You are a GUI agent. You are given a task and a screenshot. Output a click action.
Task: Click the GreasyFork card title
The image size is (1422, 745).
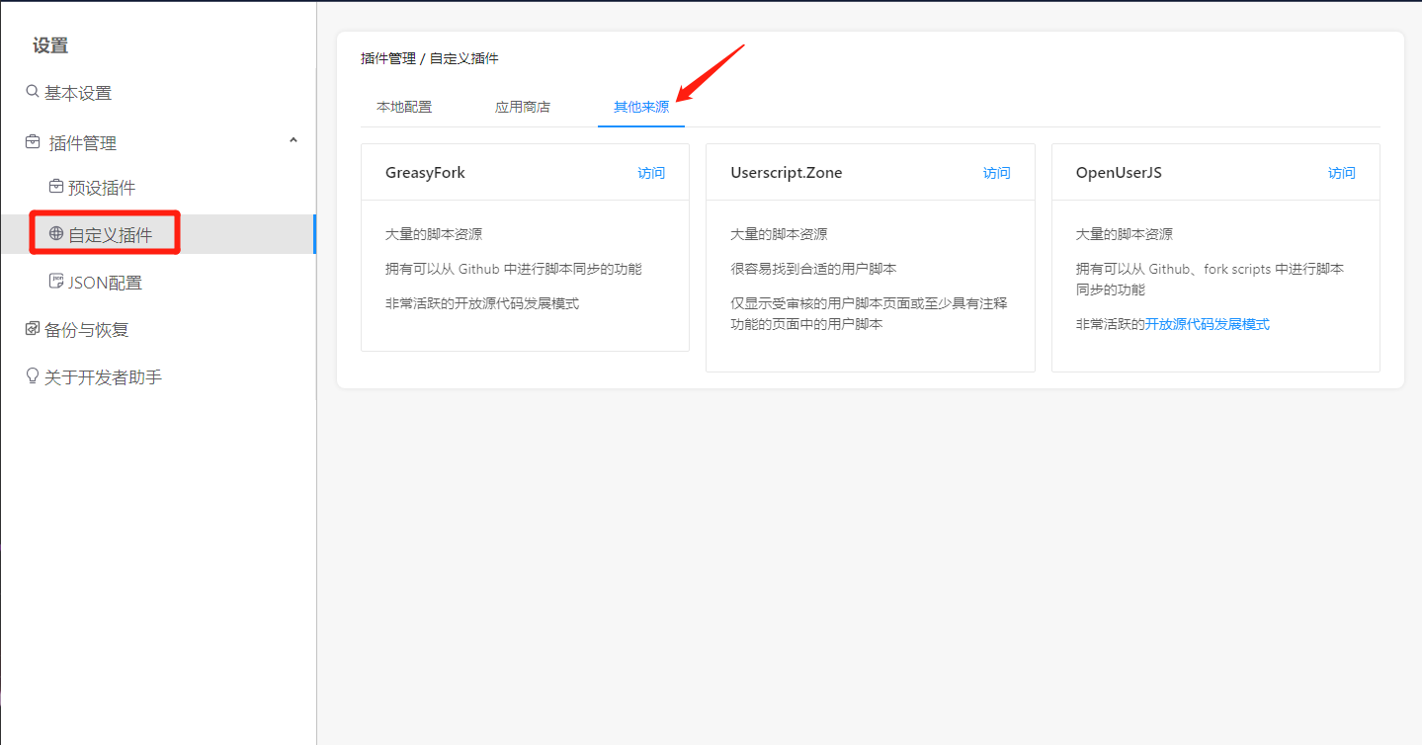tap(425, 173)
